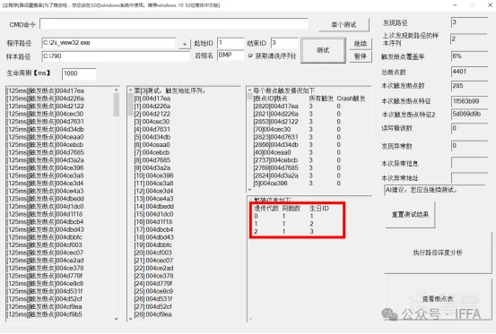Click scrollbar thumb of left breakpoint log list
The image size is (496, 334).
[x=116, y=105]
